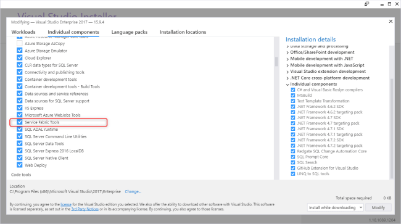Open the Install while downloading dropdown
This screenshot has width=401, height=224.
(x=335, y=207)
